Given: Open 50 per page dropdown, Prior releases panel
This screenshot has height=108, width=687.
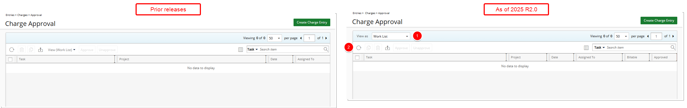Looking at the screenshot, I should (x=275, y=38).
